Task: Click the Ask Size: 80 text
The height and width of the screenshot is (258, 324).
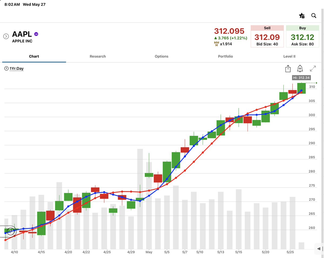Action: coord(302,44)
